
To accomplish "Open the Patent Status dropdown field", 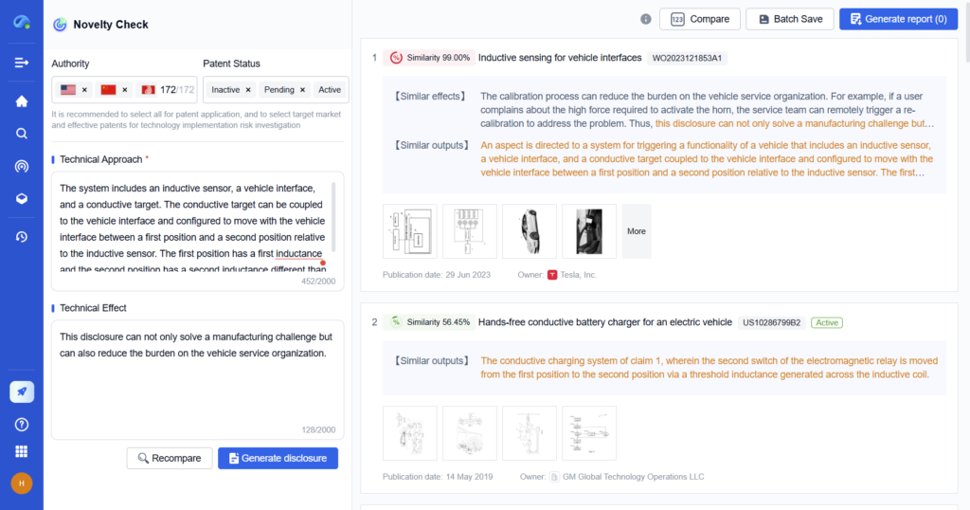I will 345,90.
